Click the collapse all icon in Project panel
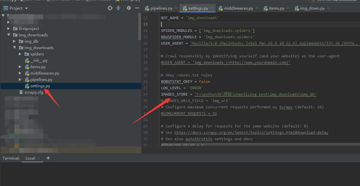 point(118,8)
